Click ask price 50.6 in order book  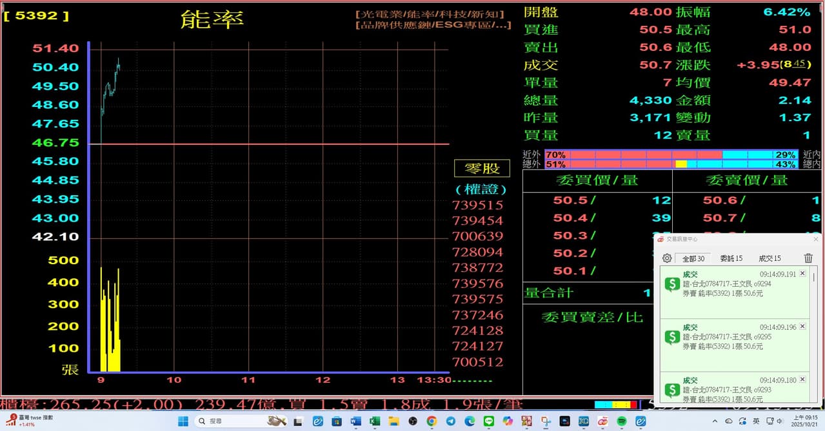[721, 200]
